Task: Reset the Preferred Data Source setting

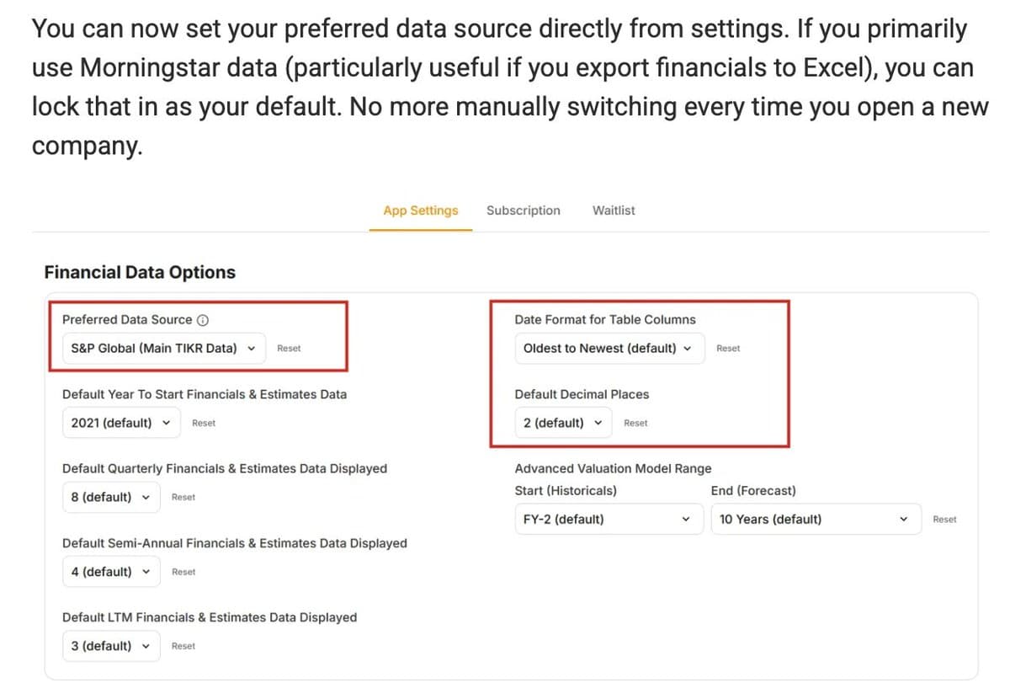Action: (289, 349)
